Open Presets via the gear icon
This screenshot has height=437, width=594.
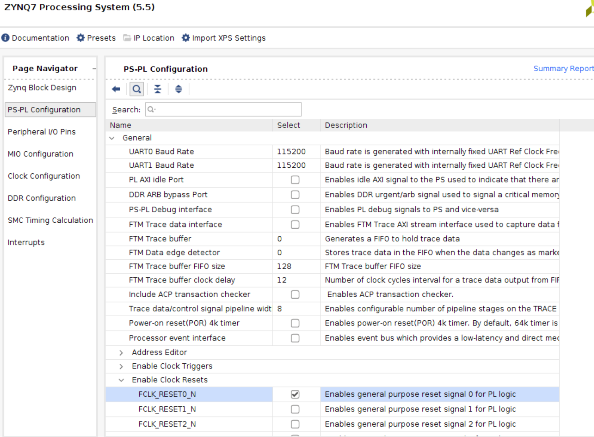(x=81, y=38)
